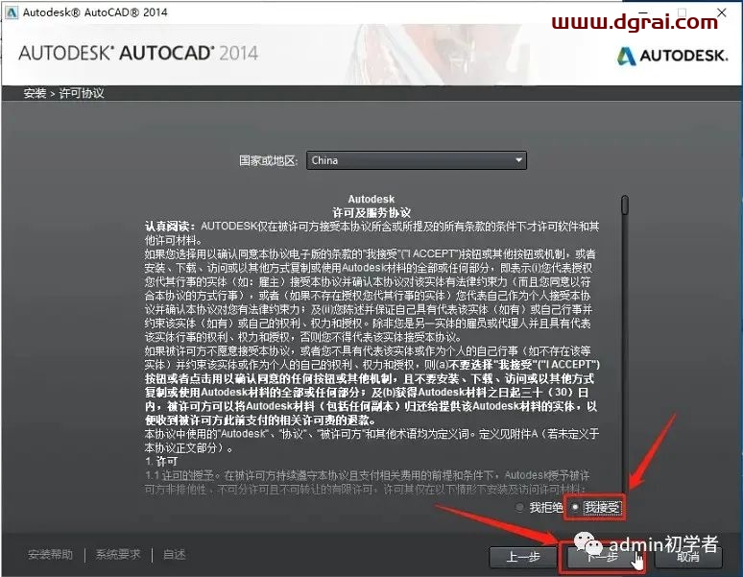Viewport: 743px width, 577px height.
Task: Click the 上一步 (Back) button
Action: click(x=522, y=557)
